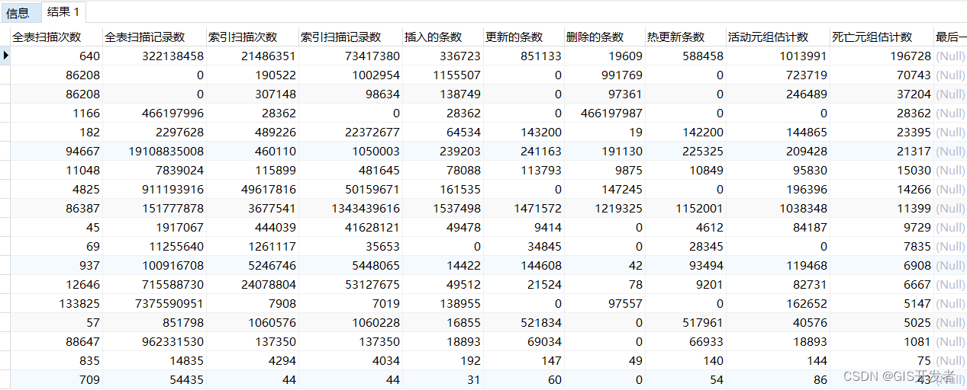Select cell with value 1013991
967x390 pixels.
tap(778, 56)
